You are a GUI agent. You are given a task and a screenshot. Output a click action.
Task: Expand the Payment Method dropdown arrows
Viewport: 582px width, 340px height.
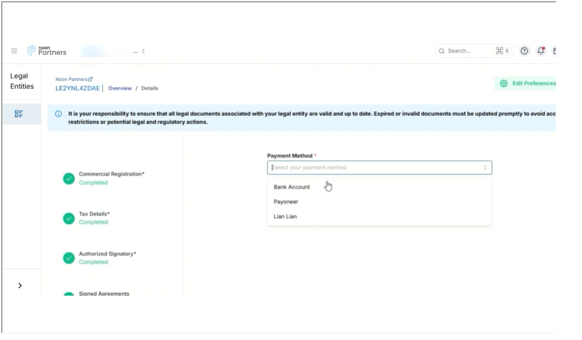point(485,168)
